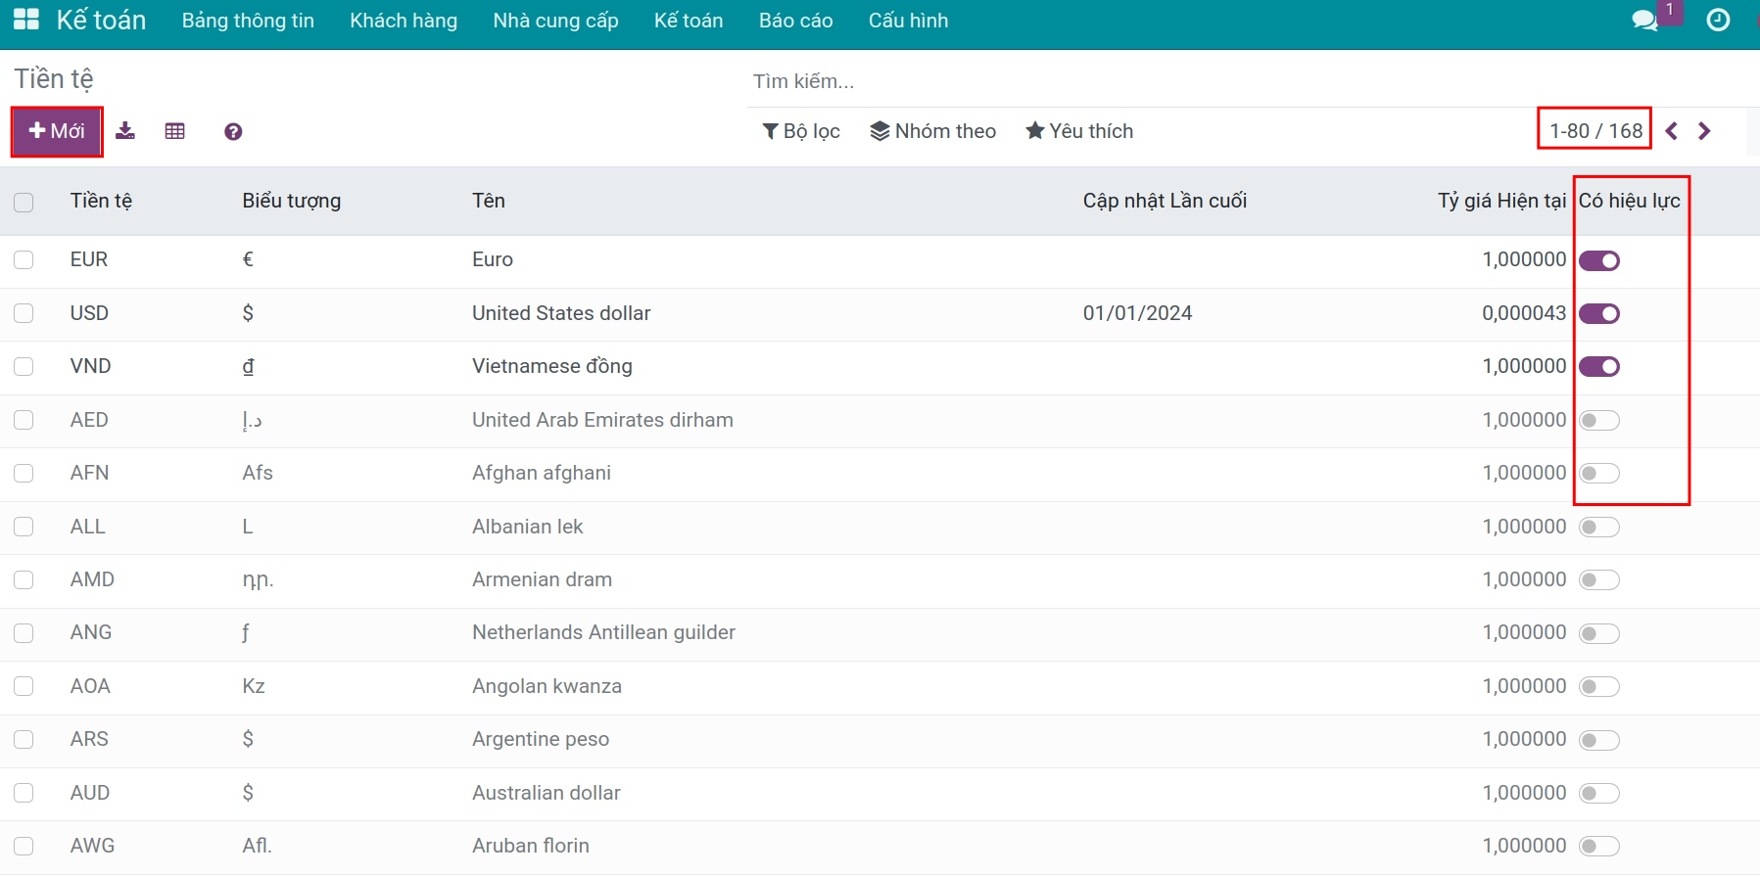Open the Báo cáo menu
The height and width of the screenshot is (876, 1760).
pos(796,21)
